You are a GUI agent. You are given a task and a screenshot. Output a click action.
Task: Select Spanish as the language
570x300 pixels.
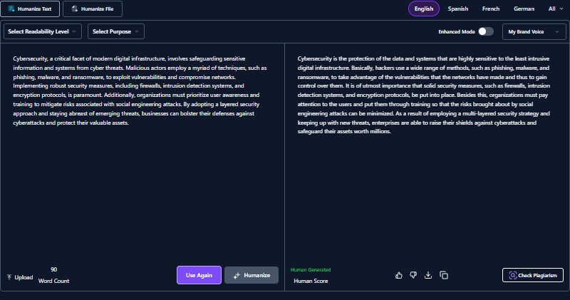click(458, 9)
